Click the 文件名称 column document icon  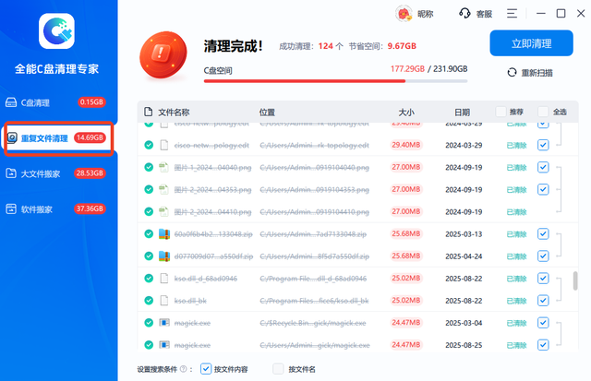coord(148,112)
